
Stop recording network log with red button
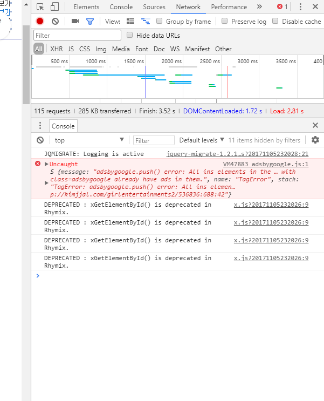click(40, 21)
